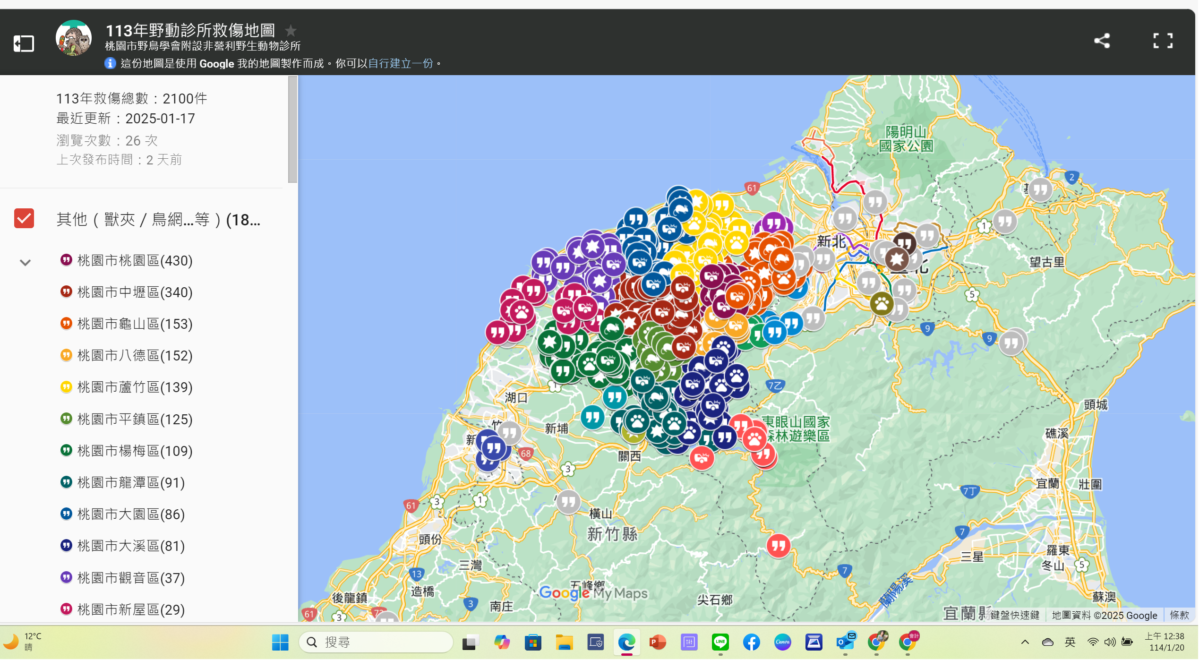Select 桃園市桃園區(430) in the legend
Viewport: 1199px width, 660px height.
[135, 261]
